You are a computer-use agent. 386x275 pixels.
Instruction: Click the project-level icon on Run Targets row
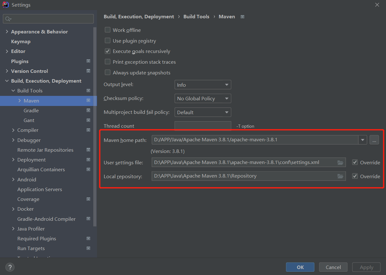point(88,248)
